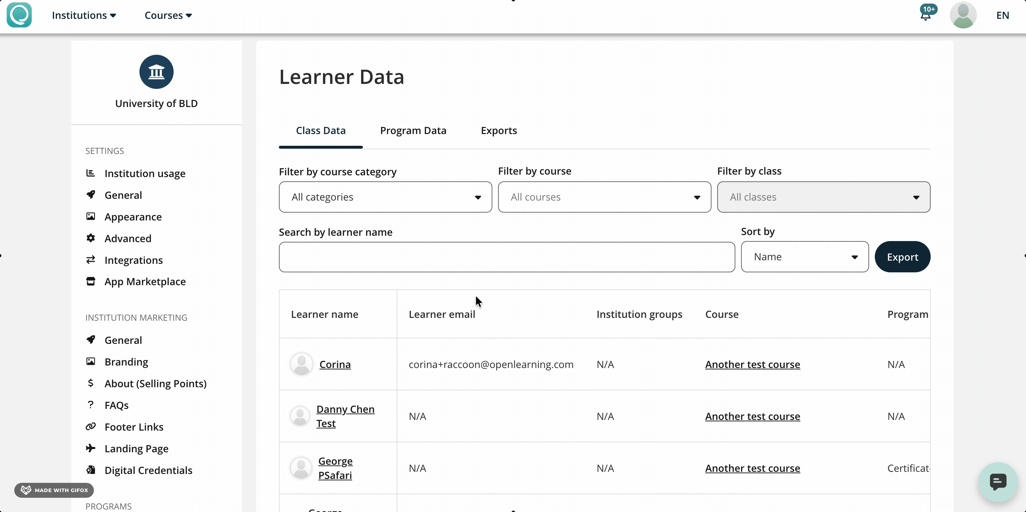1026x512 pixels.
Task: Click the App Marketplace store icon
Action: click(91, 282)
